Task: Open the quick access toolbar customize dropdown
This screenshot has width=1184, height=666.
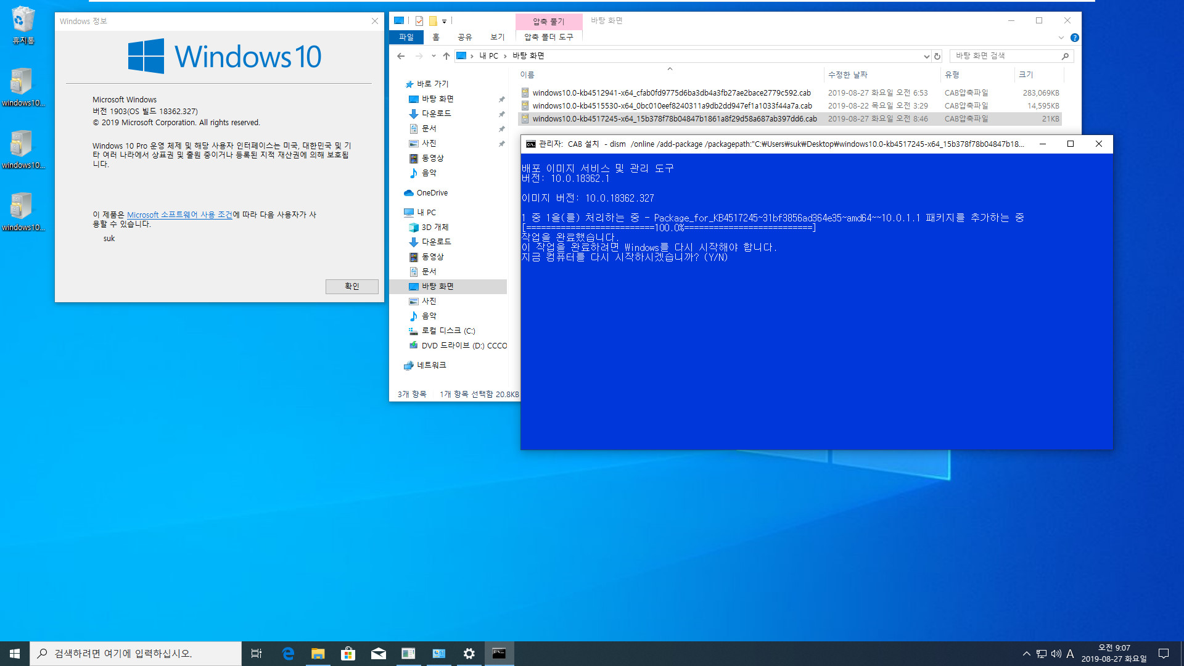Action: (444, 22)
